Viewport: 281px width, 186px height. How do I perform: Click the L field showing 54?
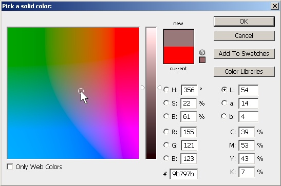(249, 90)
